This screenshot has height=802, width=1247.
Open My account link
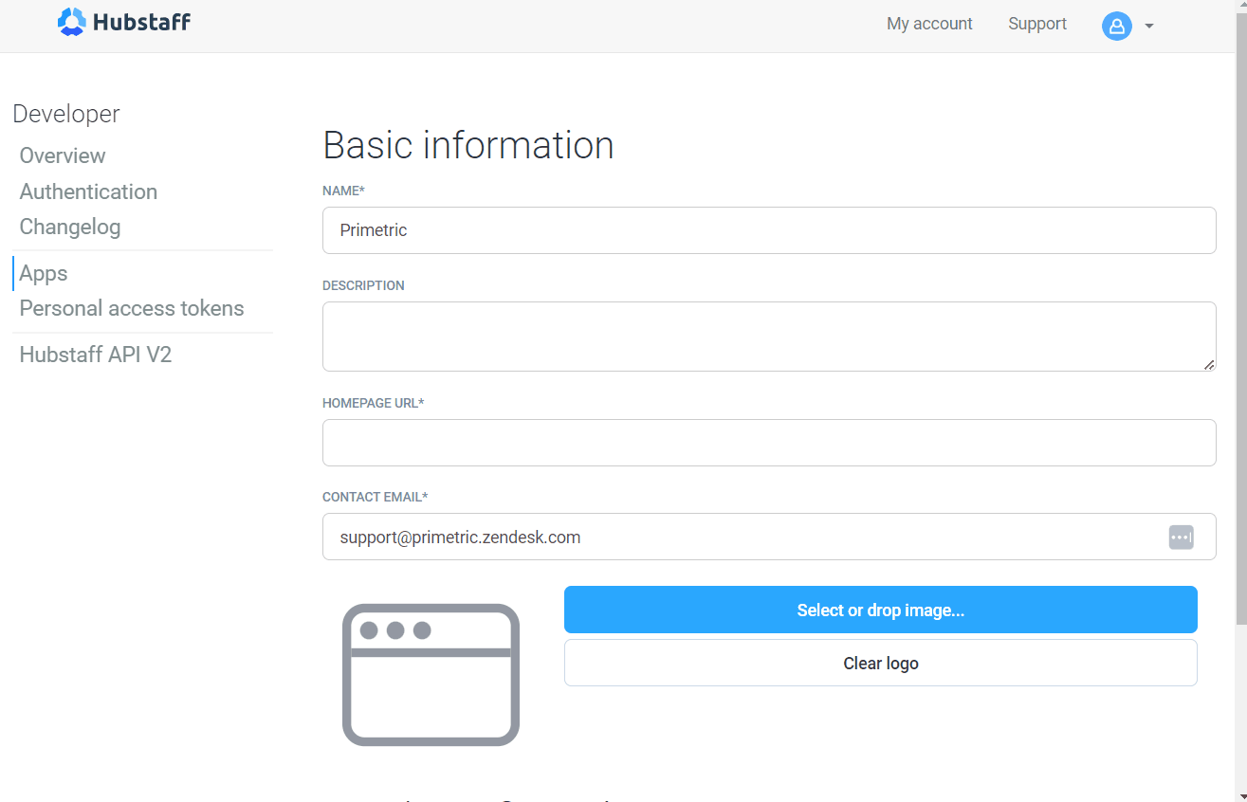[929, 24]
